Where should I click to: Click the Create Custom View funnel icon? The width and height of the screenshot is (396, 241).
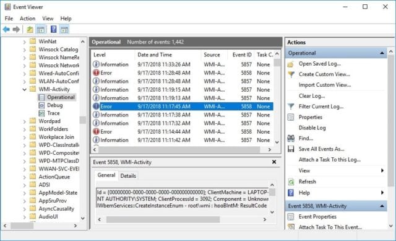point(291,74)
